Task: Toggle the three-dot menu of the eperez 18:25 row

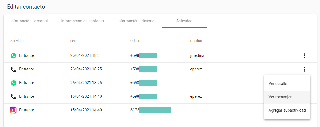Action: pyautogui.click(x=304, y=69)
